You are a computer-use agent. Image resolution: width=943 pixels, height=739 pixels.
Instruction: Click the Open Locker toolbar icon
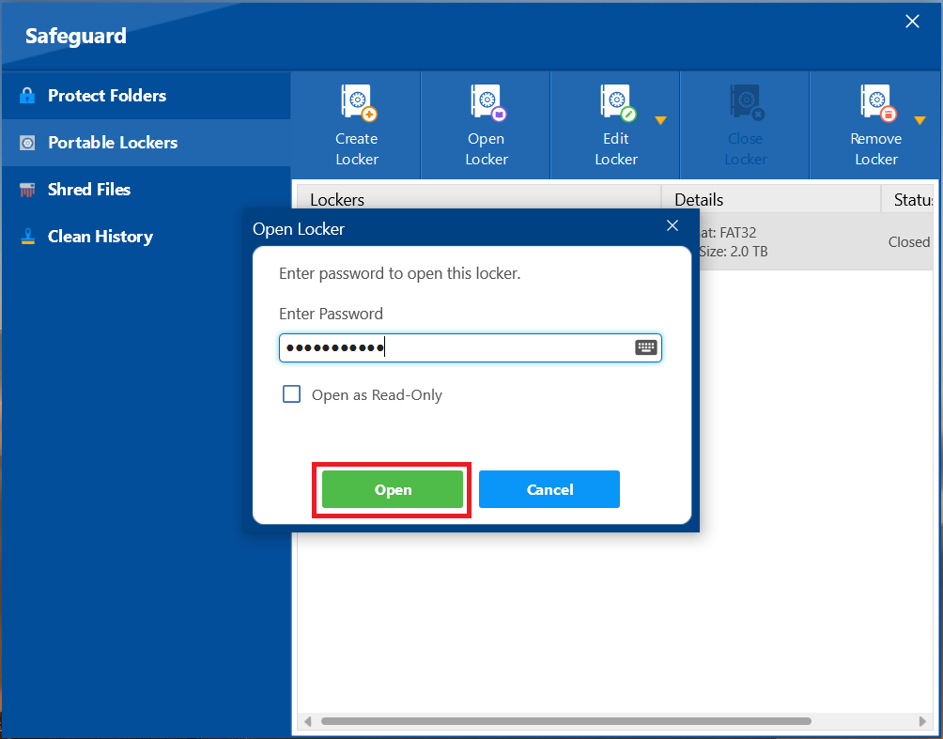[x=488, y=103]
